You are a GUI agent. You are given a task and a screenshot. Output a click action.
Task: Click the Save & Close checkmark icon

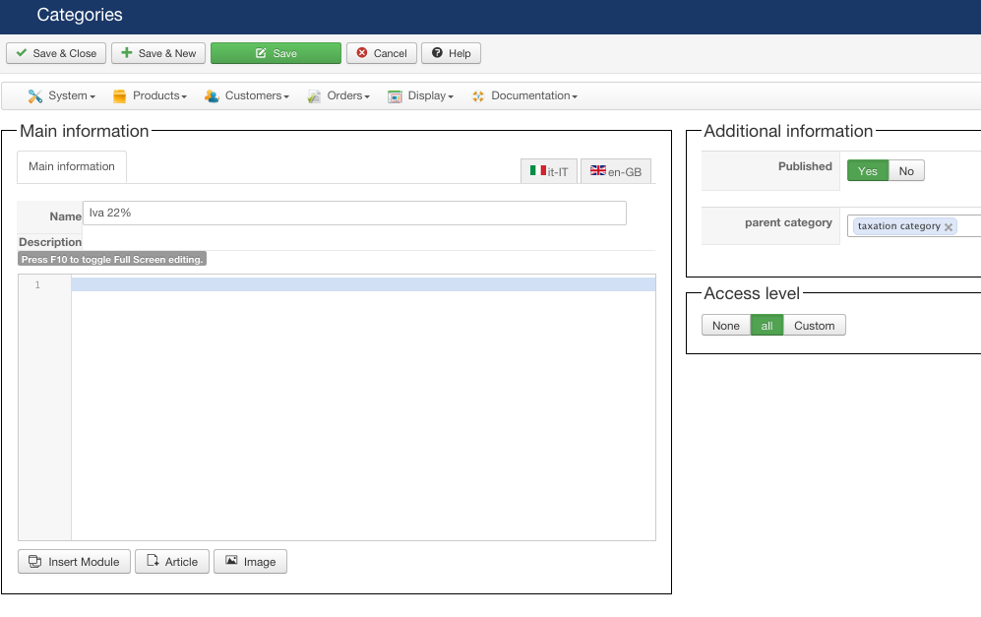tap(22, 53)
